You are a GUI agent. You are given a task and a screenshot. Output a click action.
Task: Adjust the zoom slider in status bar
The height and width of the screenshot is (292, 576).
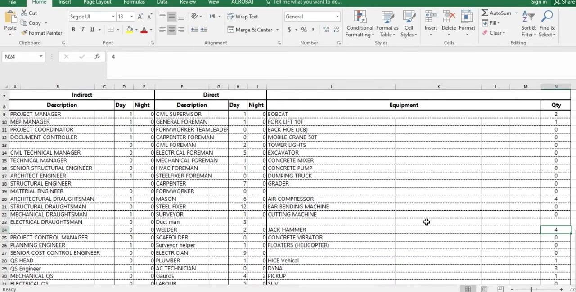pyautogui.click(x=531, y=289)
